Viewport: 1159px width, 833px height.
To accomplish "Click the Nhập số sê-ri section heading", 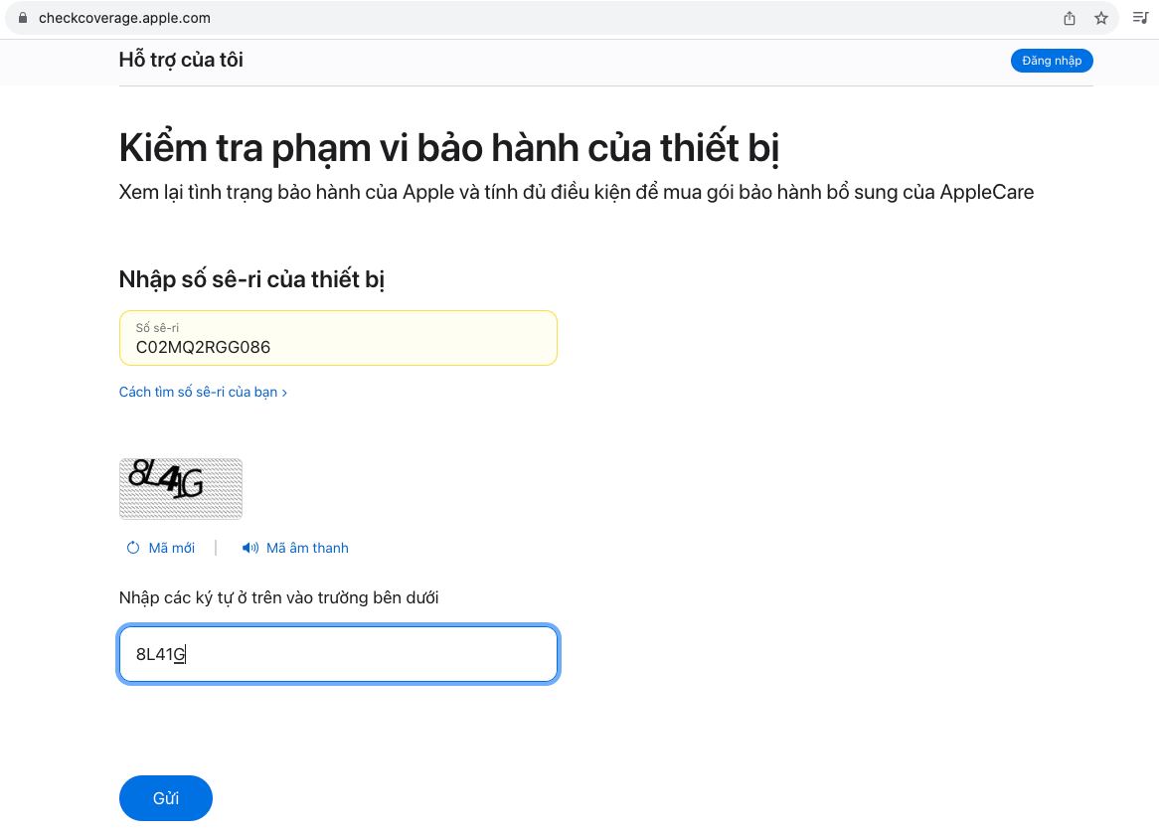I will [x=251, y=279].
